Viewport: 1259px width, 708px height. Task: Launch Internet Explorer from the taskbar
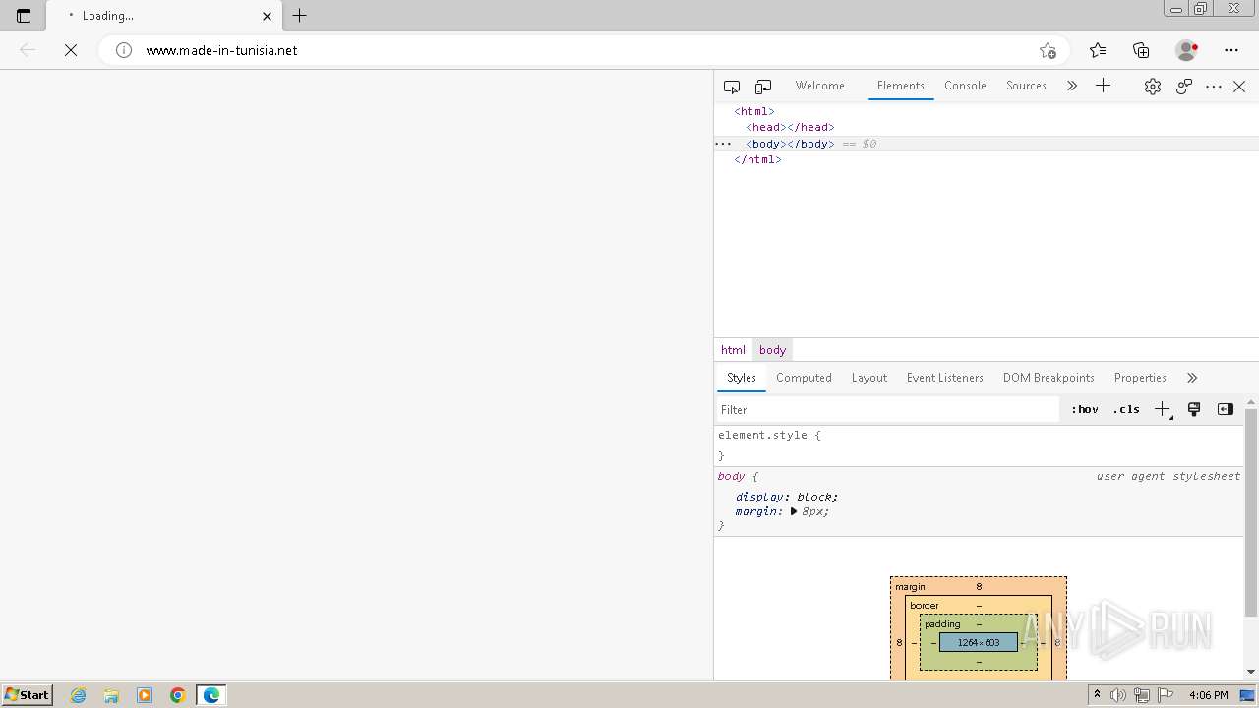click(79, 695)
